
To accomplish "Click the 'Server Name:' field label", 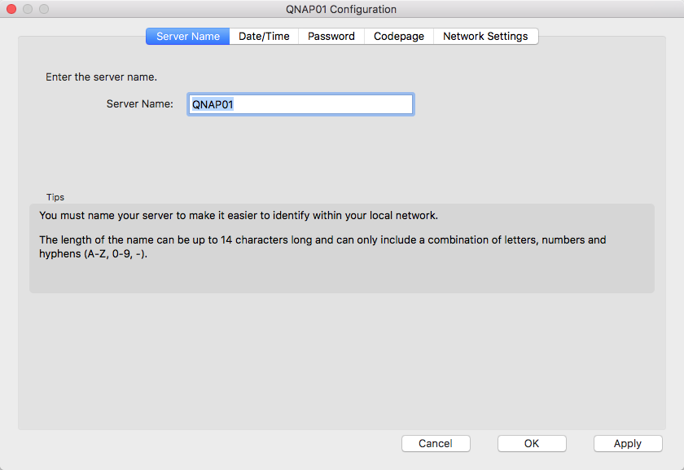I will click(x=139, y=104).
